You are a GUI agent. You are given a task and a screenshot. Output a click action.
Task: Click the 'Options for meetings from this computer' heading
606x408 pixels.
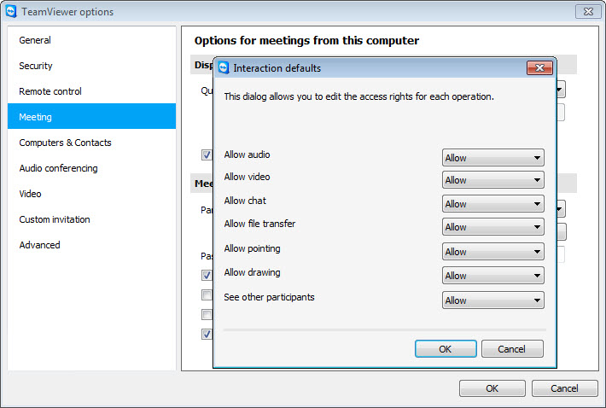(x=306, y=41)
